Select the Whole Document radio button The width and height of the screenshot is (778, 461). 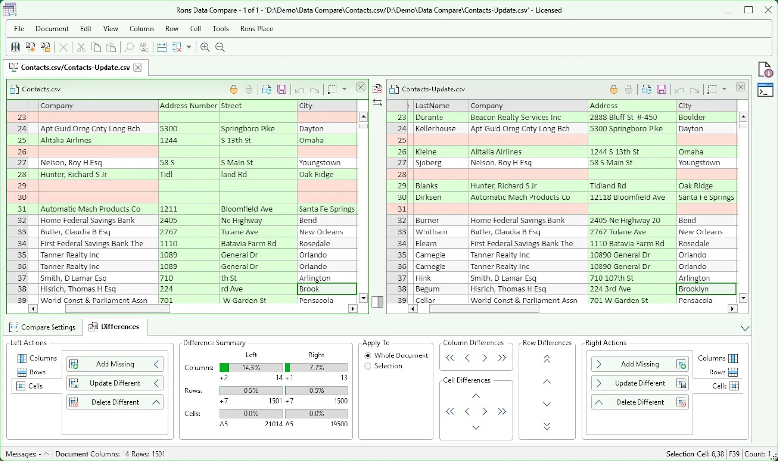click(x=368, y=355)
